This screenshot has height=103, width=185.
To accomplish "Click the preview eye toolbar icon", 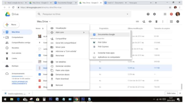I will point(150,22).
